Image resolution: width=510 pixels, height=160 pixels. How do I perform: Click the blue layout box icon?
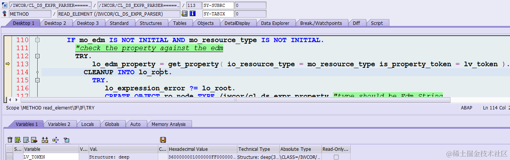point(66,140)
